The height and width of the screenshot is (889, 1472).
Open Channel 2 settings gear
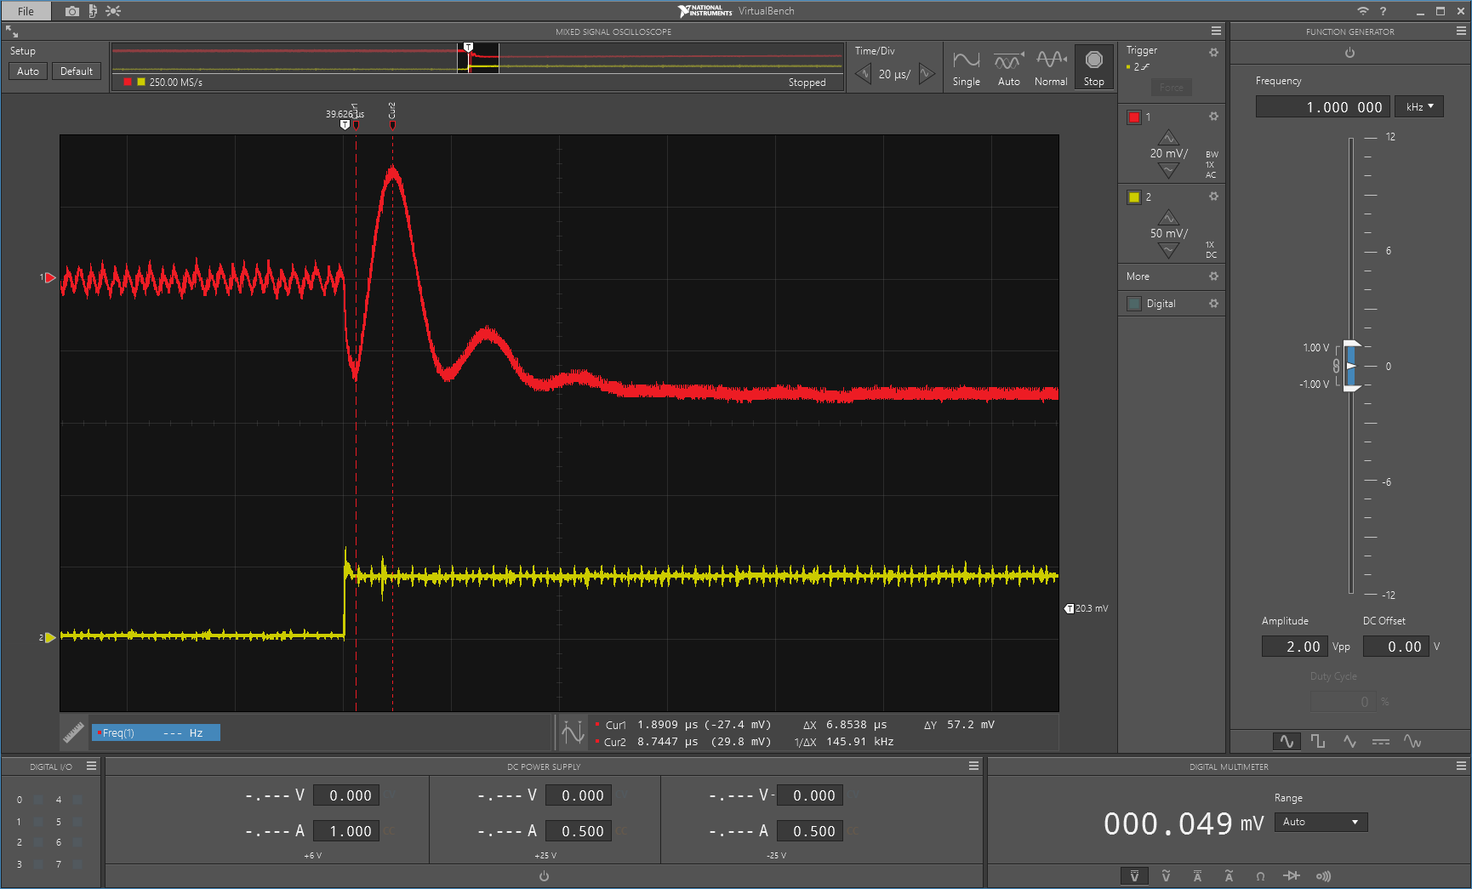pos(1213,196)
